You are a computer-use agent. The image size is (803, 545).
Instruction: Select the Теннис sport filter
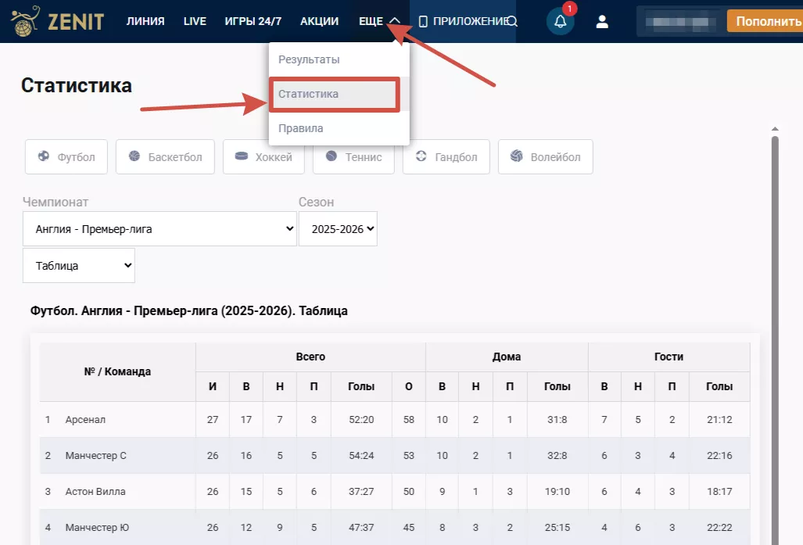pos(353,157)
